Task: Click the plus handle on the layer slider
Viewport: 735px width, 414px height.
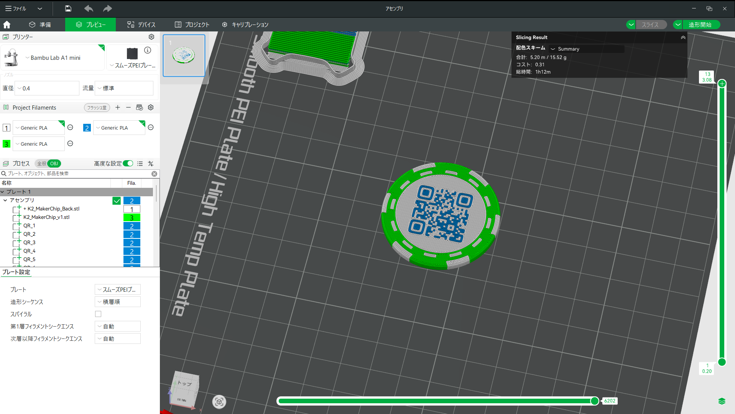Action: click(x=722, y=84)
